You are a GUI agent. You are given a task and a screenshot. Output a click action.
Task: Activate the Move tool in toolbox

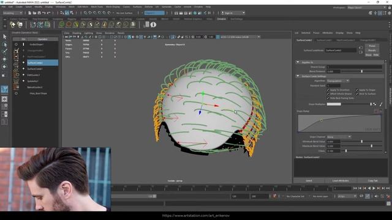point(4,59)
